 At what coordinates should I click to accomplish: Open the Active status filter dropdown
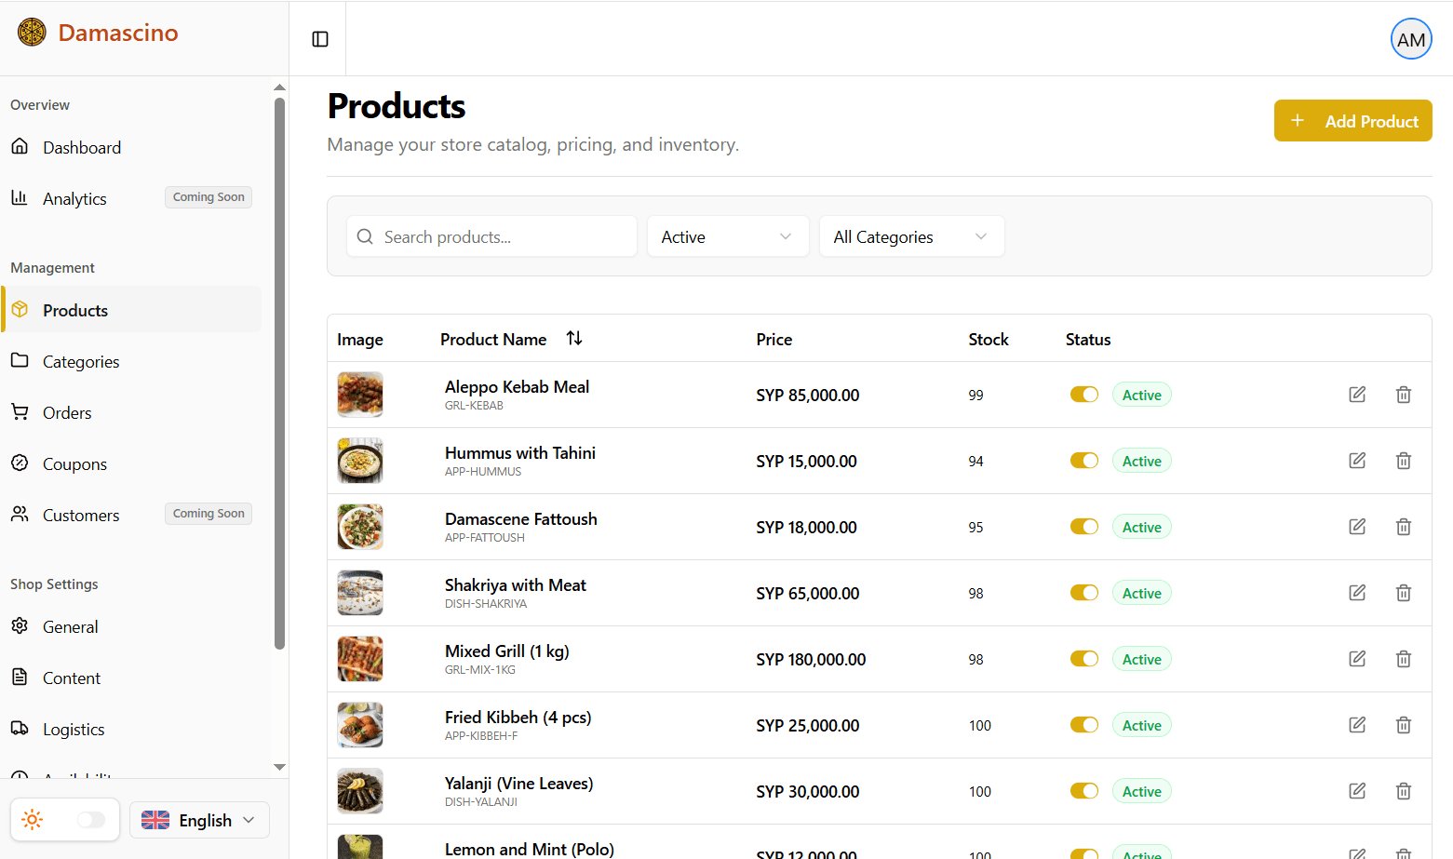(x=728, y=236)
